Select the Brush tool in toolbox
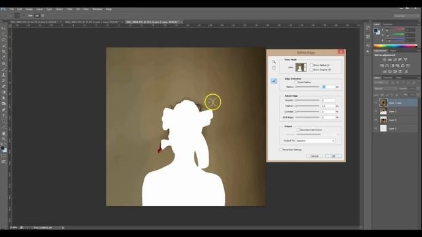 (x=3, y=69)
